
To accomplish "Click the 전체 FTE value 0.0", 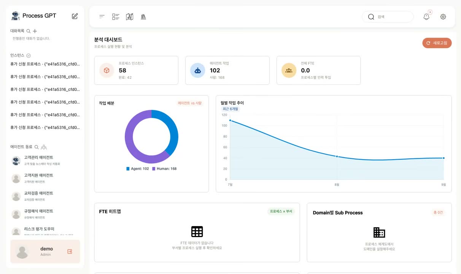I will point(305,70).
